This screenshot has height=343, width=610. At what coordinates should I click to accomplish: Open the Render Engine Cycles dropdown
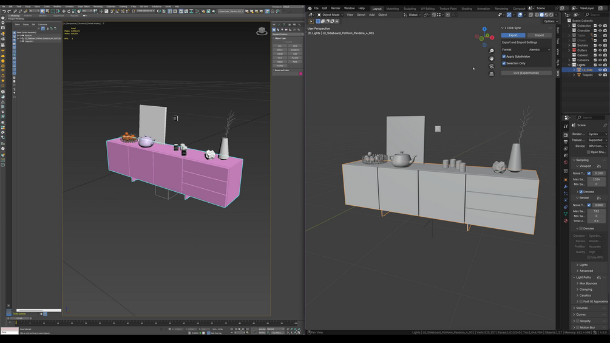click(597, 134)
